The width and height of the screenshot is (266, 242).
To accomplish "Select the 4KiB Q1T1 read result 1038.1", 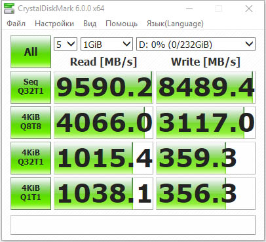I will (104, 193).
